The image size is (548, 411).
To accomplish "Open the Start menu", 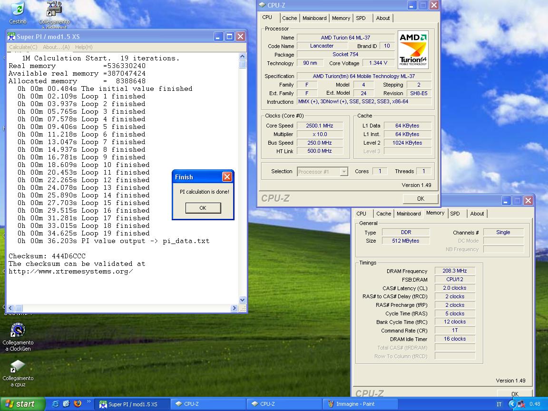I will 23,404.
